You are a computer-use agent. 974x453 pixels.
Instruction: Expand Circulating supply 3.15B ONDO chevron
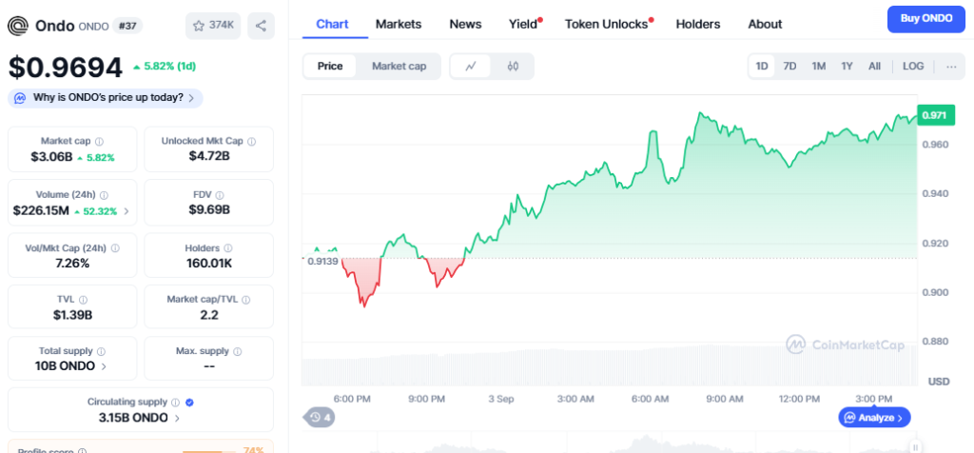177,418
